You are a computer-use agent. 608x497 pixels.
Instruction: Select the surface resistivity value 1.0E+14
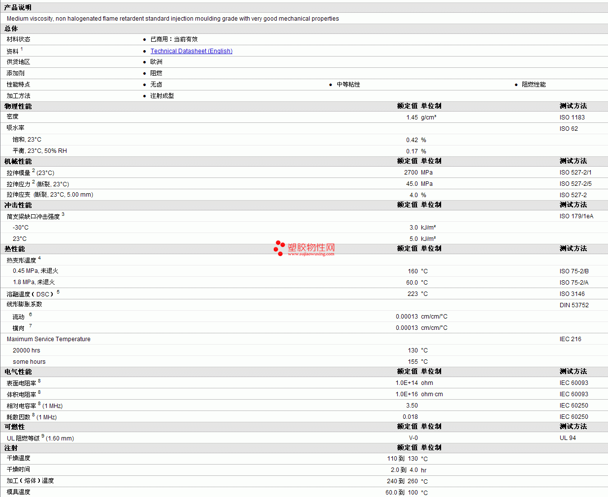pos(407,383)
